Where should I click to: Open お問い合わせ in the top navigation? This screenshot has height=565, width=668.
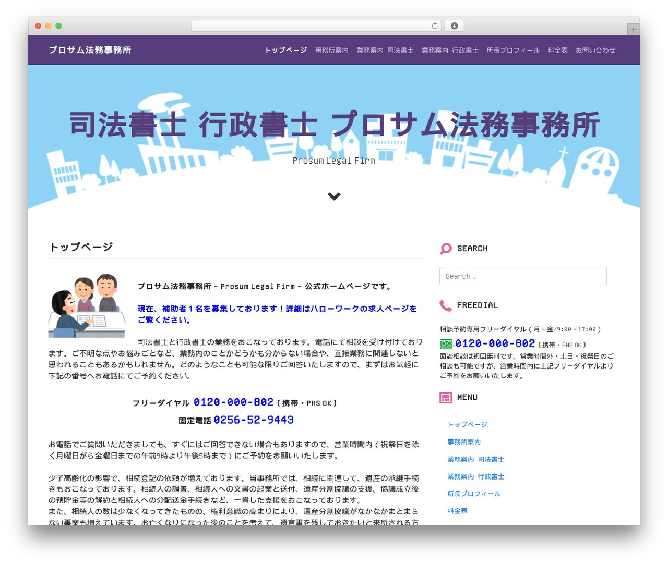(595, 50)
